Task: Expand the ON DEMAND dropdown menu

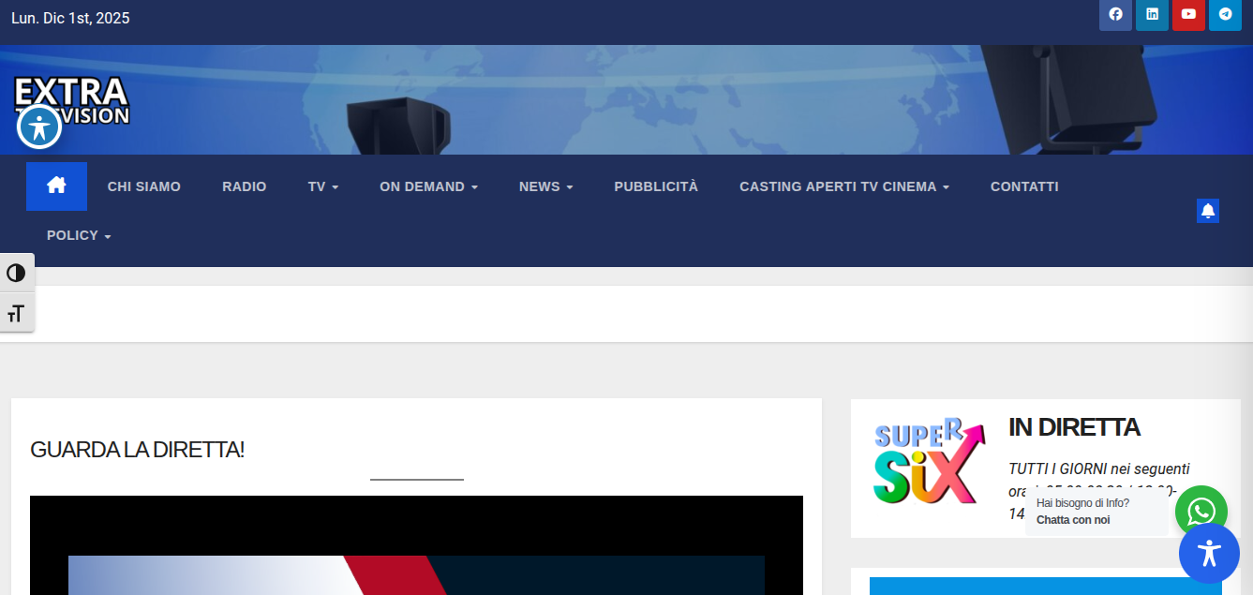Action: (428, 186)
